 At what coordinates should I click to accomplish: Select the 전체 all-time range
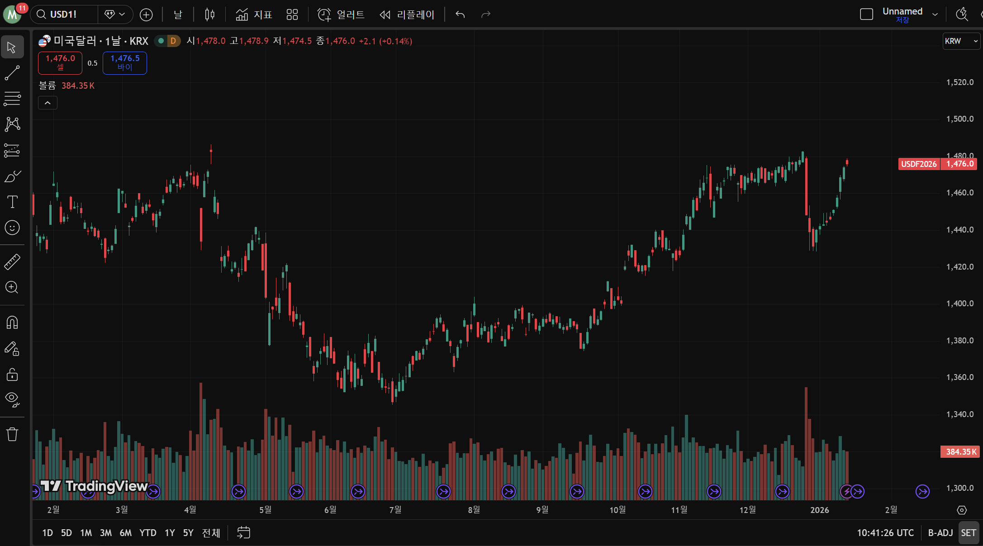(x=211, y=533)
